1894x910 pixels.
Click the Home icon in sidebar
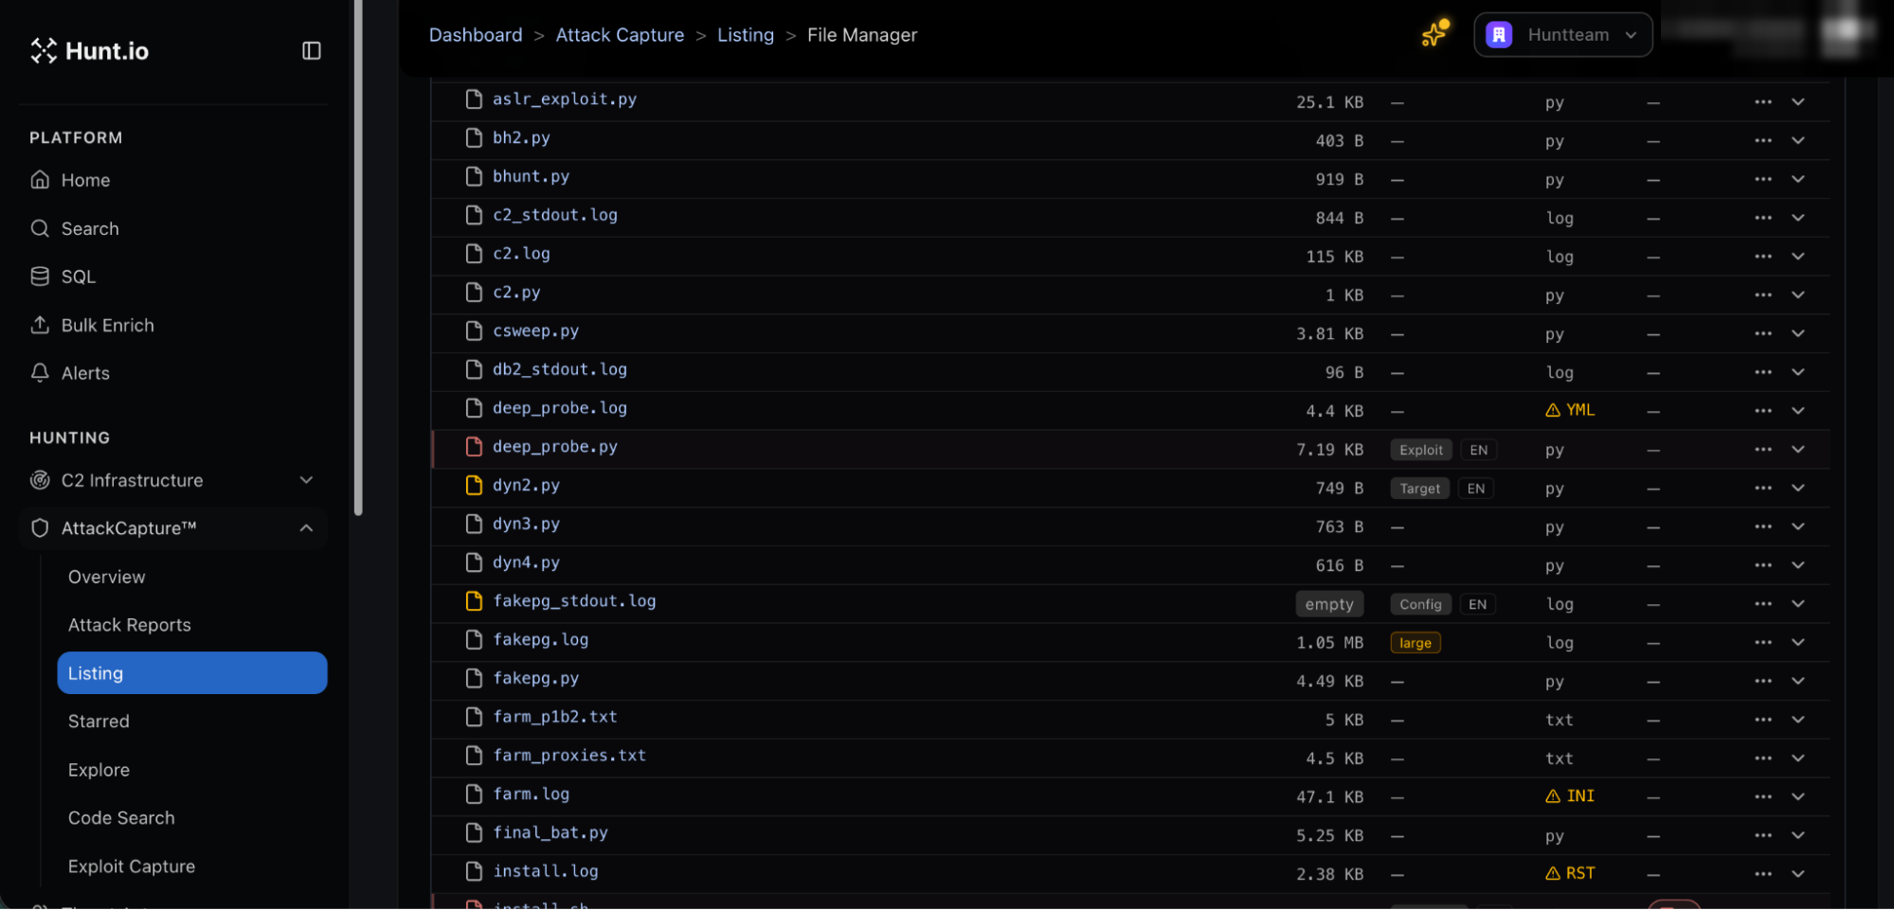pos(40,180)
